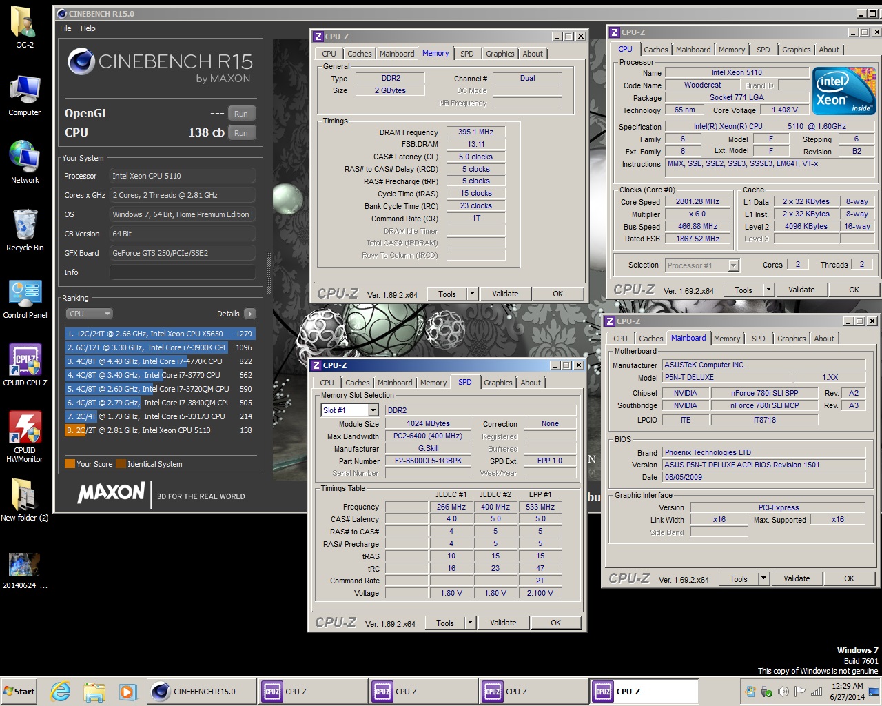This screenshot has height=706, width=882.
Task: Open the Recycle Bin
Action: click(25, 230)
